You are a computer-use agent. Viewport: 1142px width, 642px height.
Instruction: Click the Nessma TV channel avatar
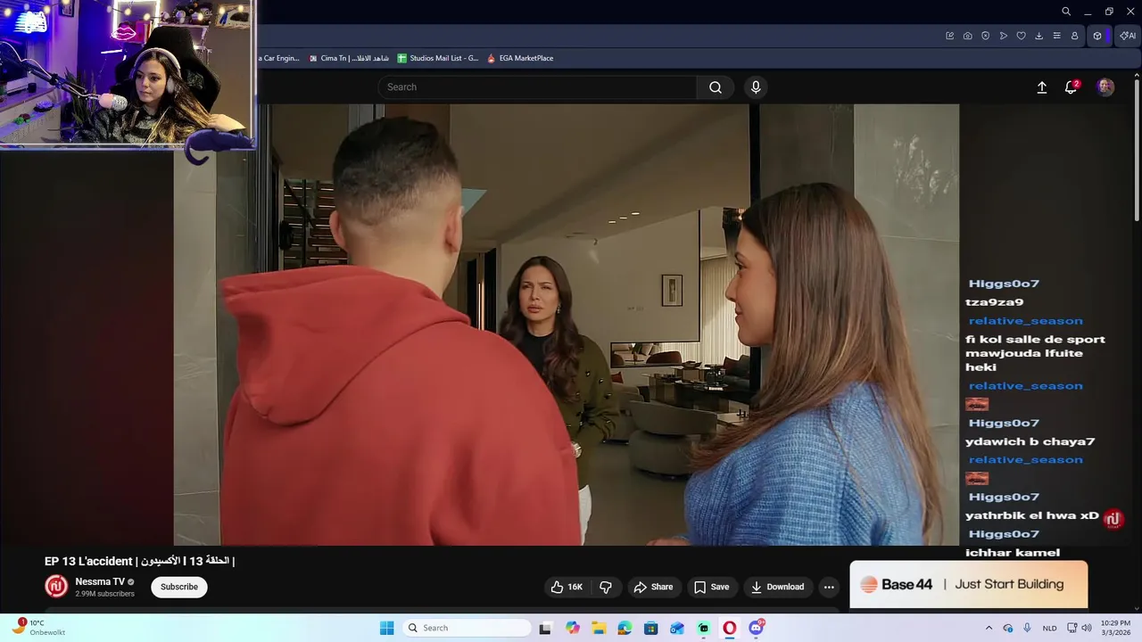click(57, 586)
